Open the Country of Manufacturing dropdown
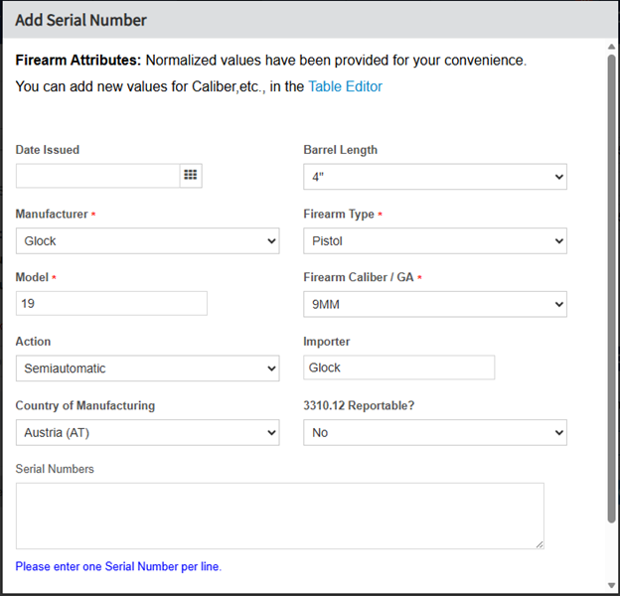This screenshot has height=596, width=620. [x=147, y=432]
